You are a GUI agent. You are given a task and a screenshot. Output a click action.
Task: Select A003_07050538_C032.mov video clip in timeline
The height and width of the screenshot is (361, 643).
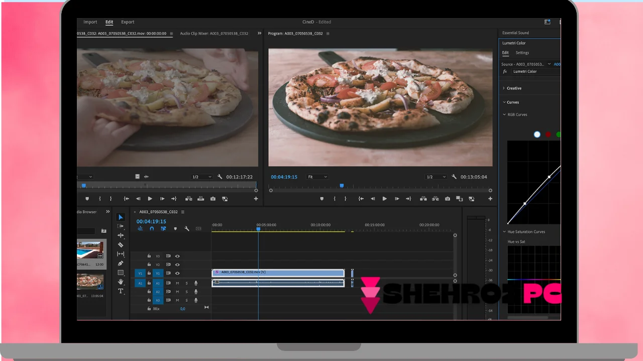[278, 273]
